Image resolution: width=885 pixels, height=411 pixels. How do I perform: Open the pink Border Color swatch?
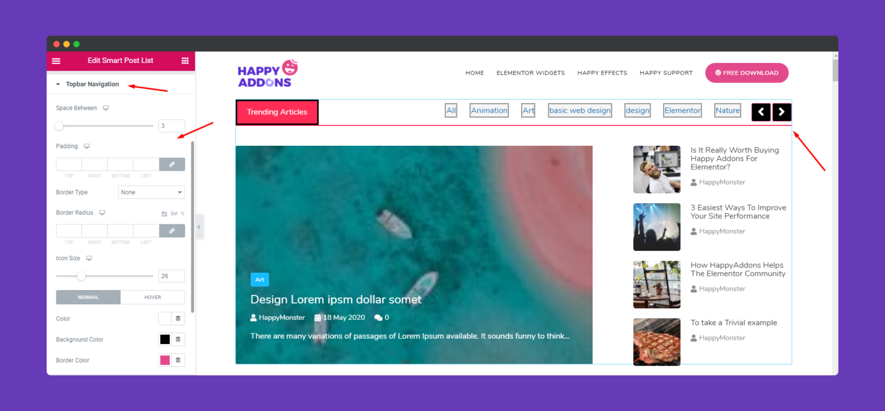coord(165,360)
